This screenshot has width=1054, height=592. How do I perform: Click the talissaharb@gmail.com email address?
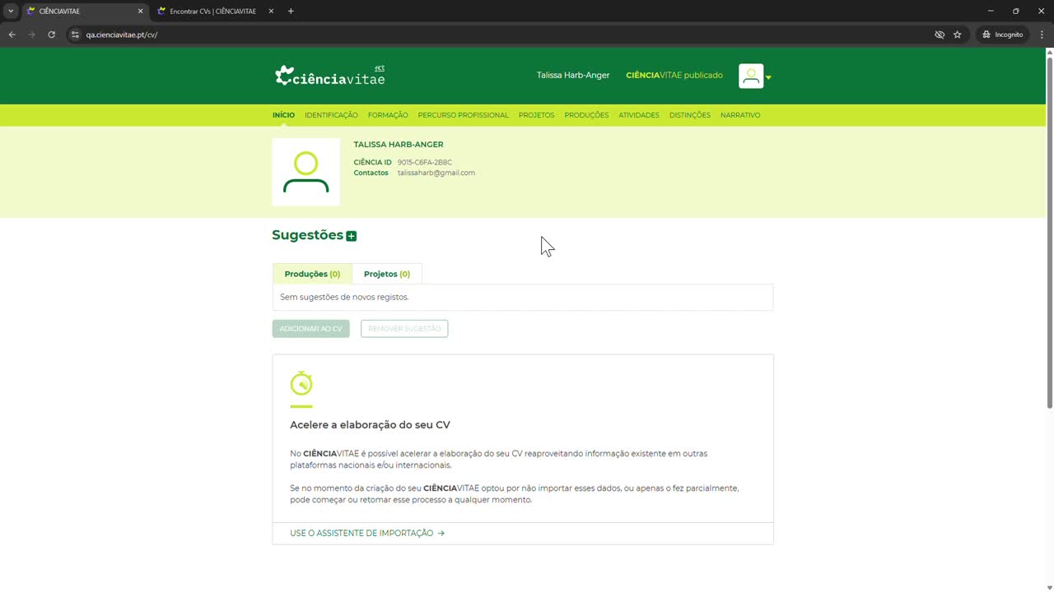436,173
